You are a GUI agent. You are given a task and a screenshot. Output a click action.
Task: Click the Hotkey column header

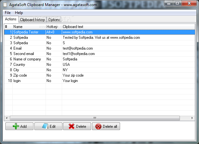point(54,27)
